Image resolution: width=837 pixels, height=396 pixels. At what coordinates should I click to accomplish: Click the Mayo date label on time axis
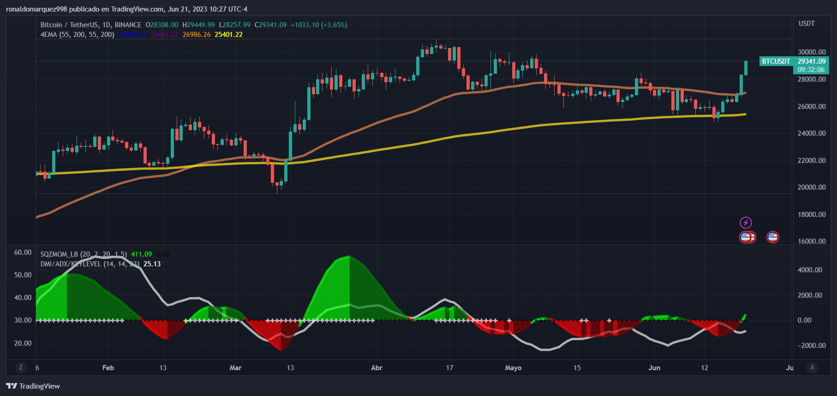[513, 368]
